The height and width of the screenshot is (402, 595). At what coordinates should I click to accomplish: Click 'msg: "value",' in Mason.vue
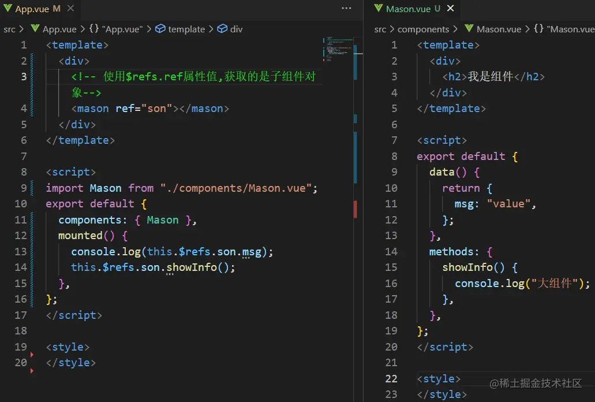pyautogui.click(x=495, y=204)
